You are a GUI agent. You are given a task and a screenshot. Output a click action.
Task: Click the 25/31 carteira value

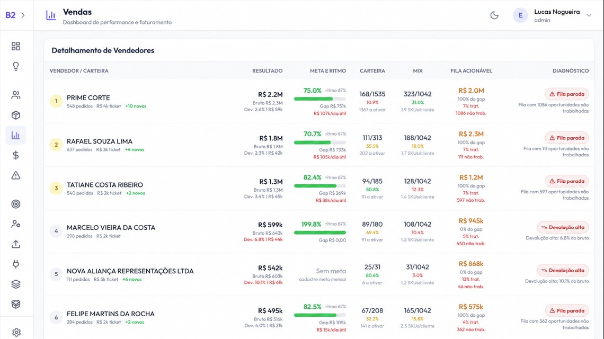[372, 267]
